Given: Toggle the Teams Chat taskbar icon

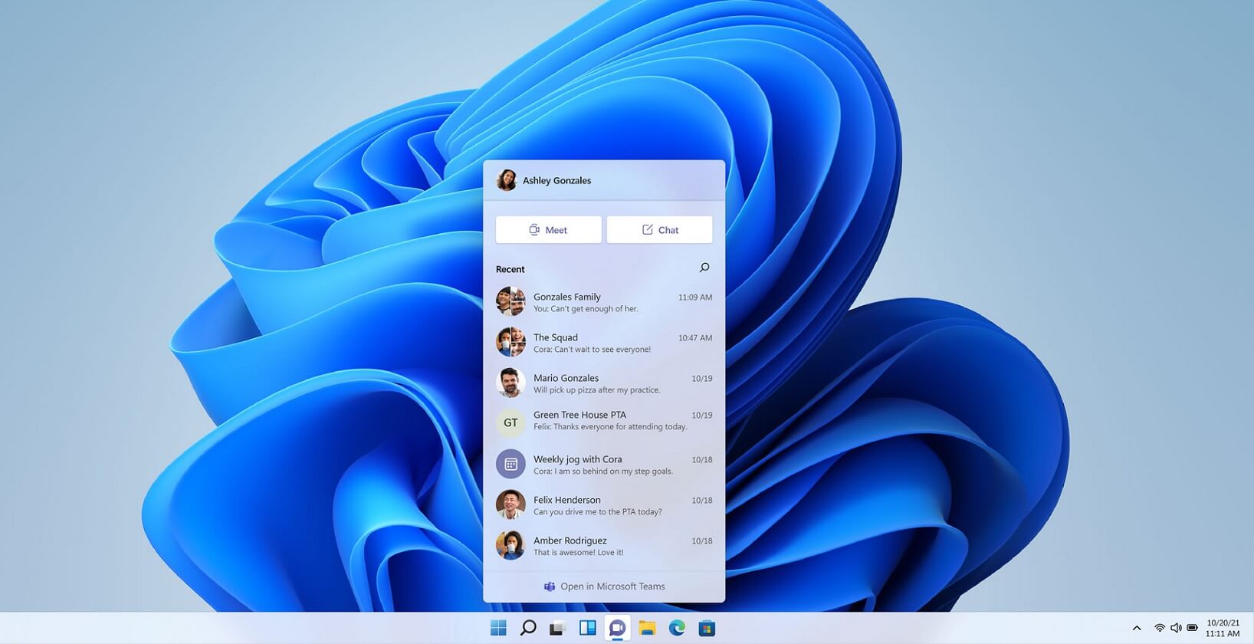Looking at the screenshot, I should 618,628.
